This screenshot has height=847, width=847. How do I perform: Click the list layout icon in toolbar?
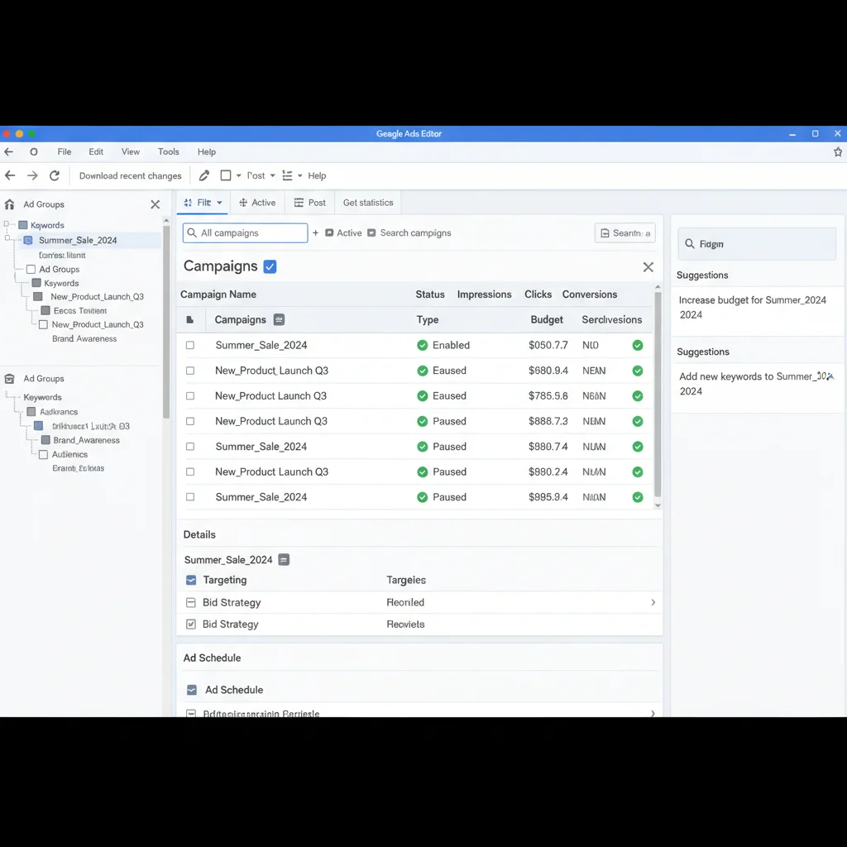pos(287,175)
